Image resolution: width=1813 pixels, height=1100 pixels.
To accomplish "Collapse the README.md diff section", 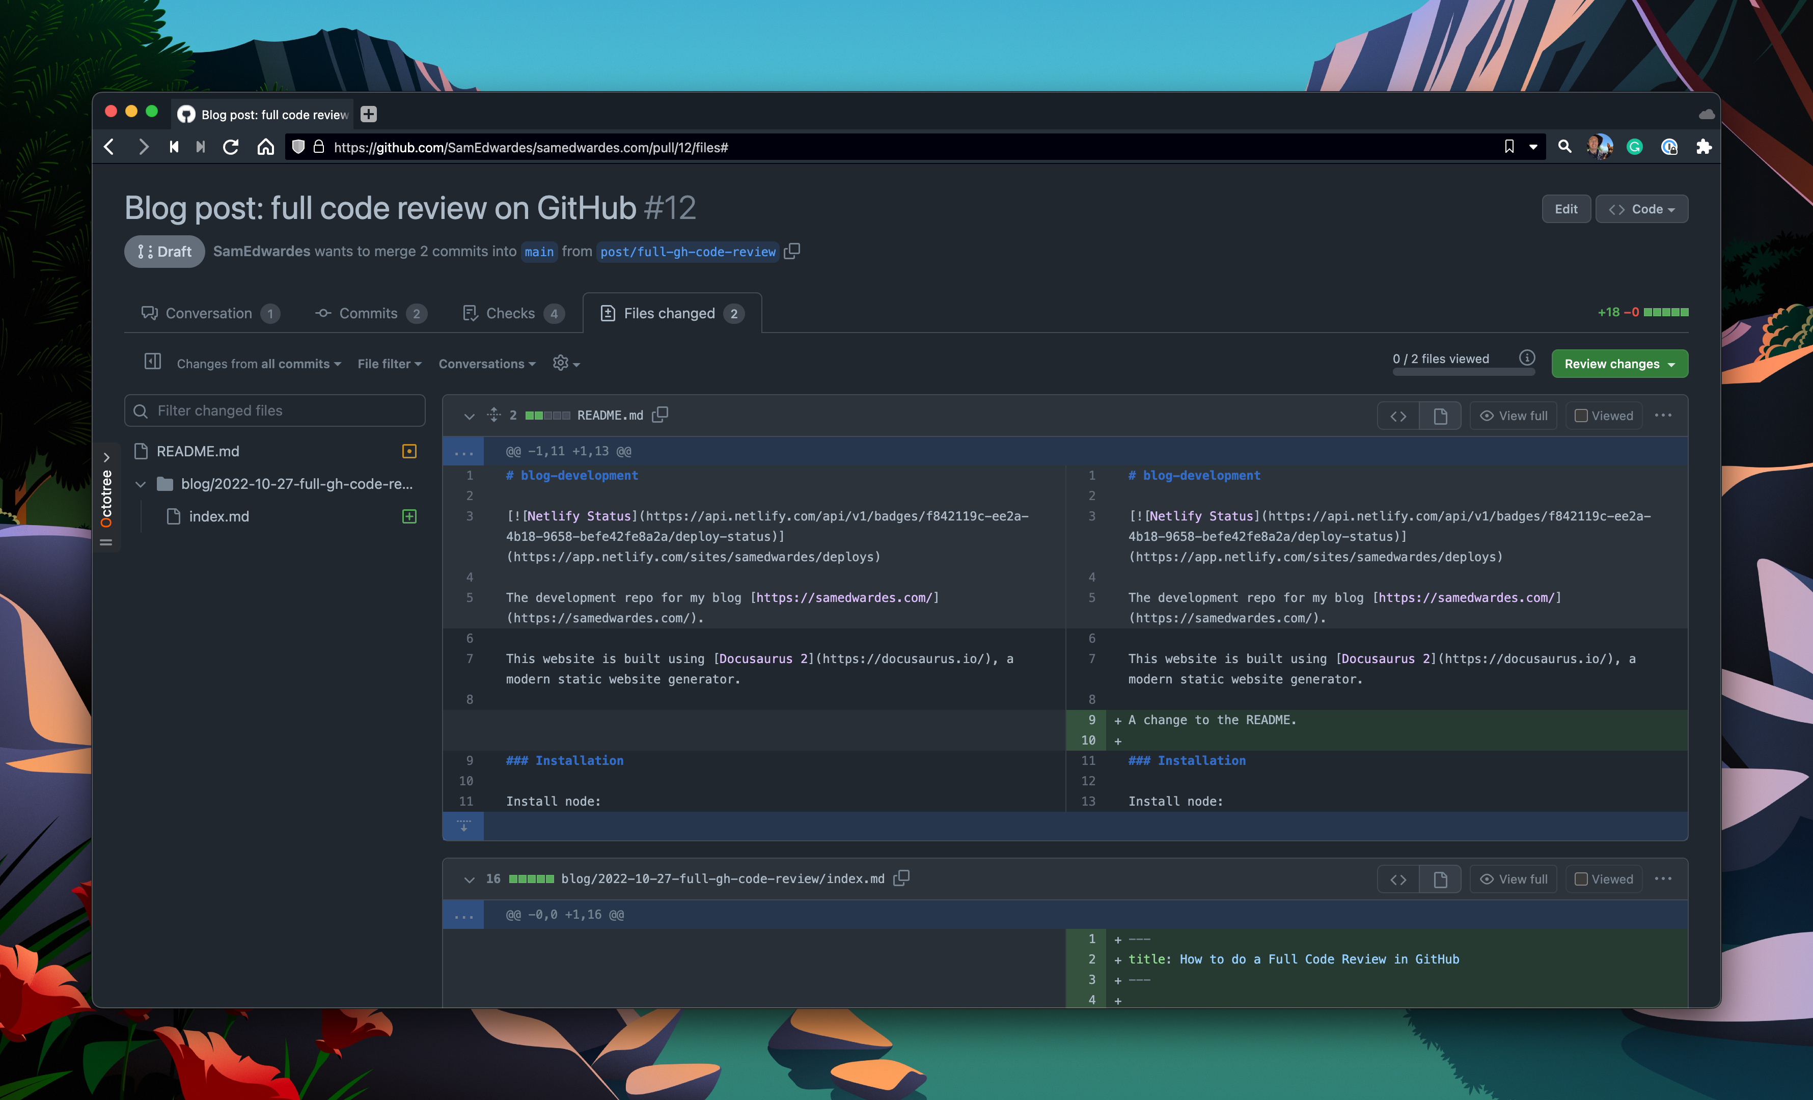I will (x=470, y=415).
